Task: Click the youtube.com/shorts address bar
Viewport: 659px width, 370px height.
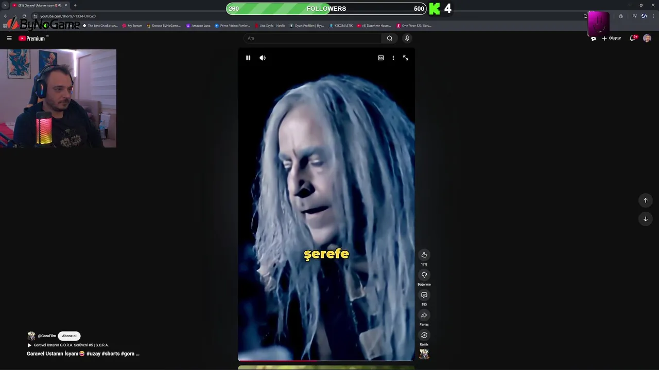Action: pyautogui.click(x=68, y=16)
